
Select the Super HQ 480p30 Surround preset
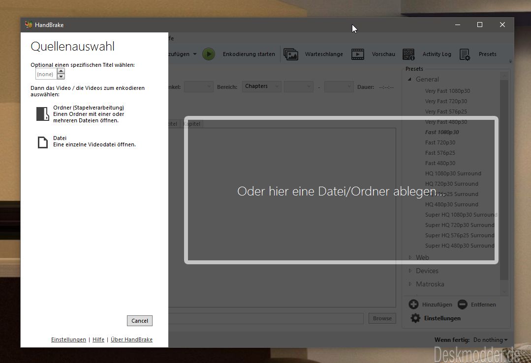pyautogui.click(x=460, y=246)
